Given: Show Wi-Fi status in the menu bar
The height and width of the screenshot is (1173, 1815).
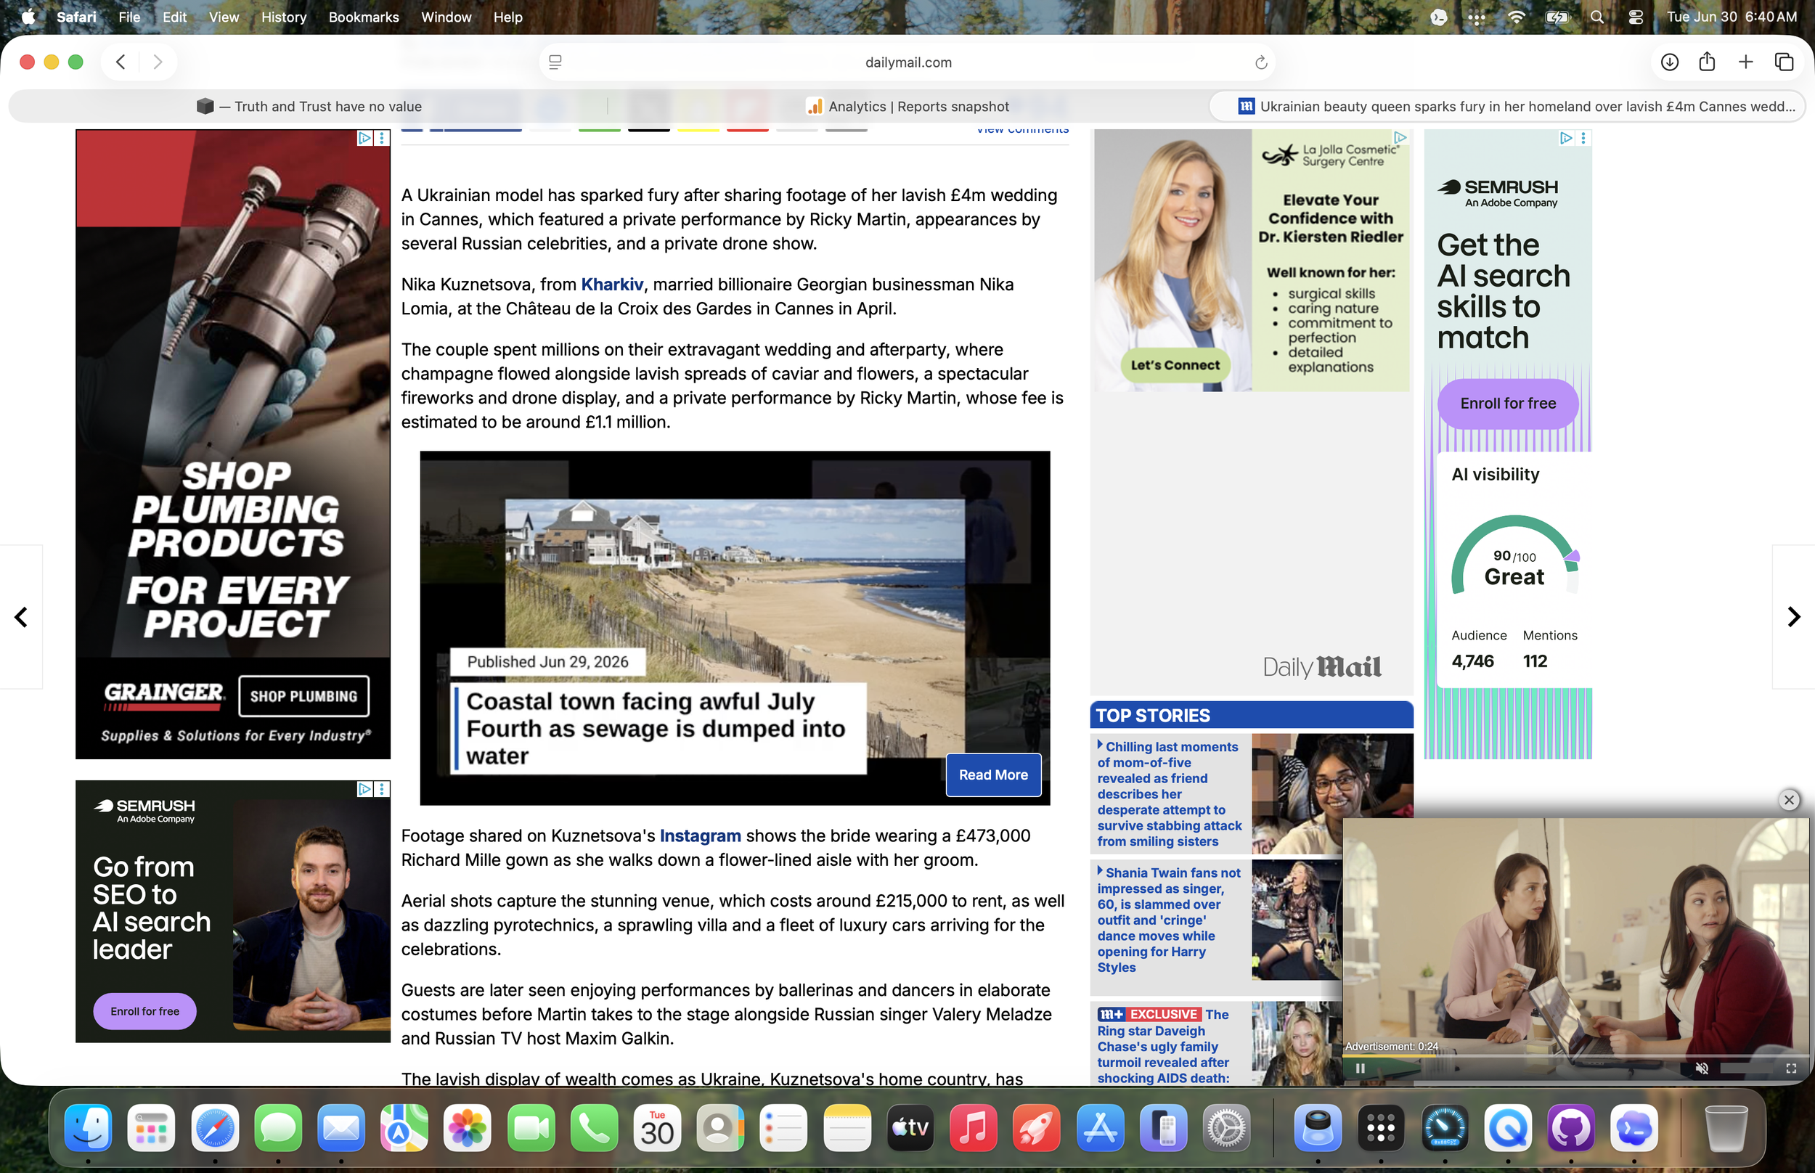Looking at the screenshot, I should pos(1516,17).
